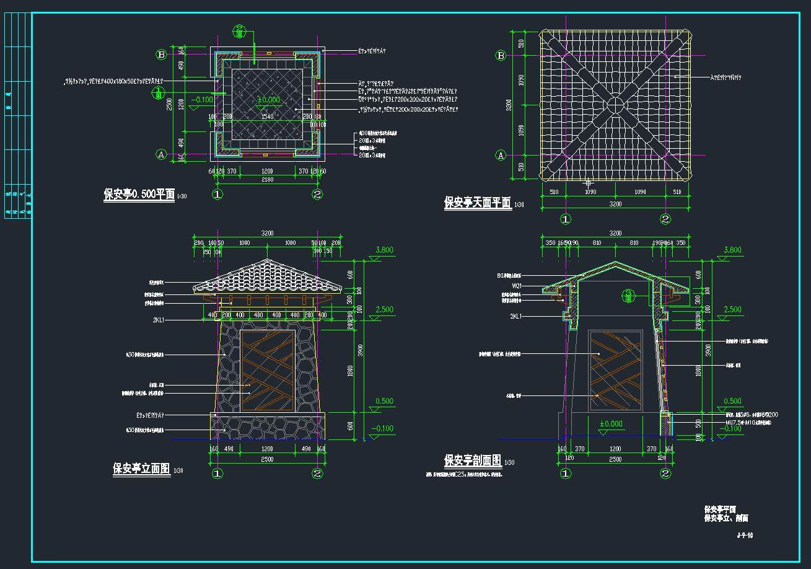This screenshot has width=811, height=569.
Task: Click the drawing number J-9-10
Action: [745, 535]
